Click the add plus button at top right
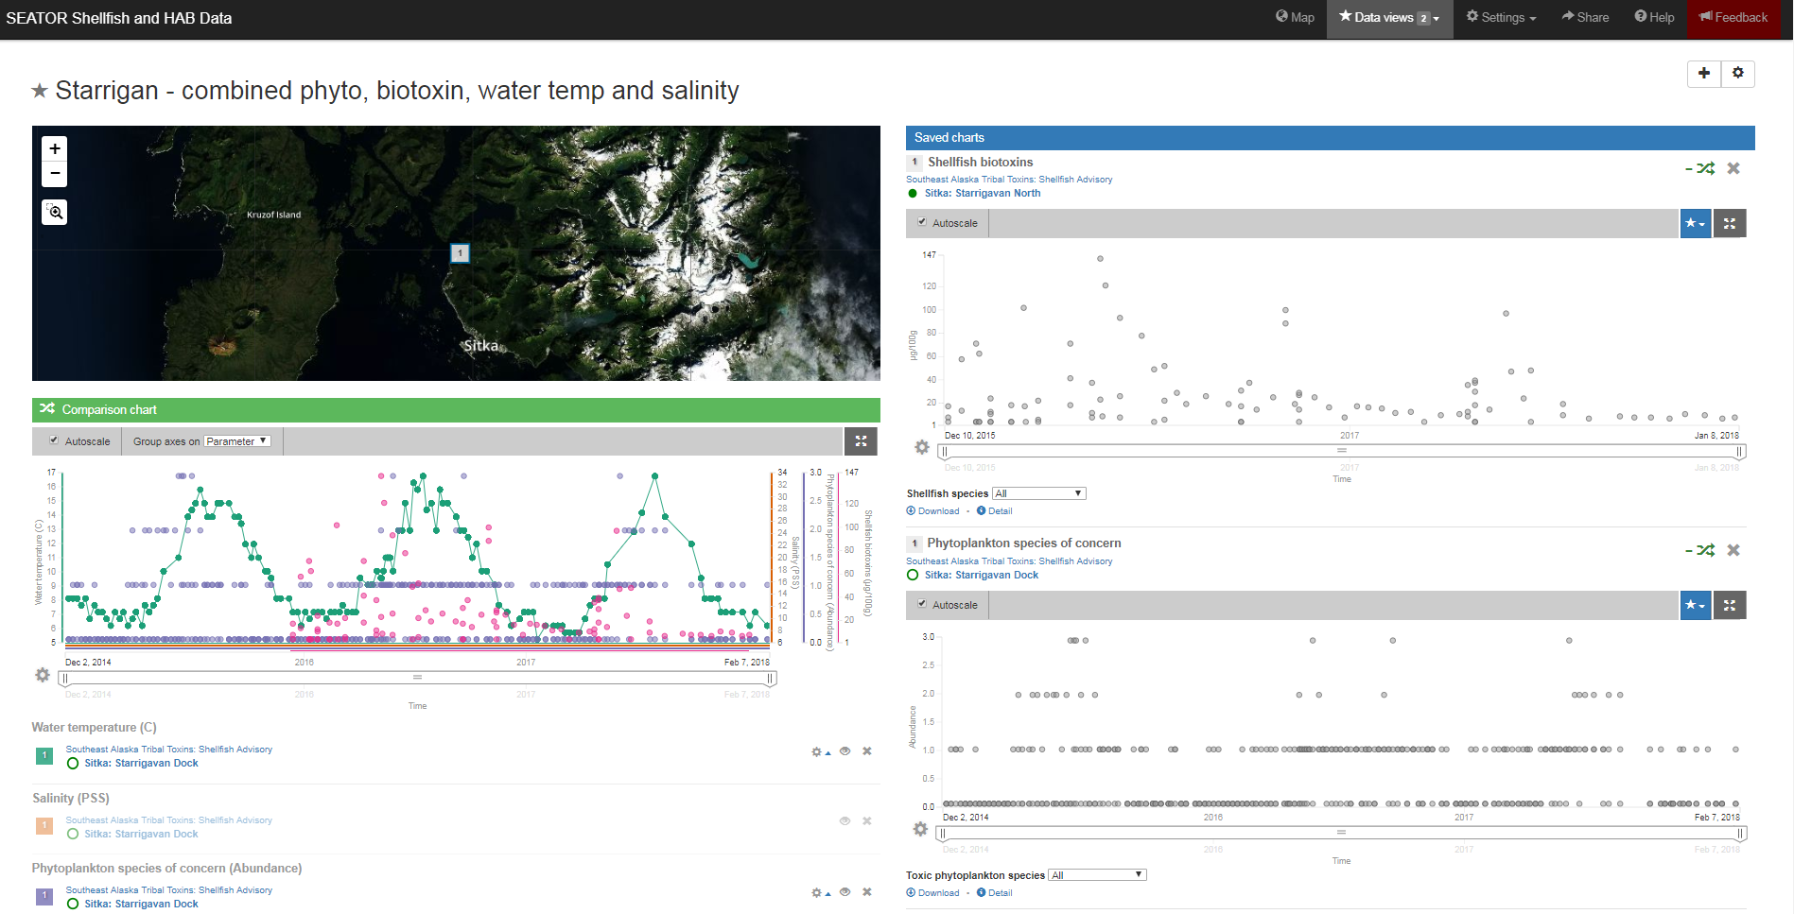Screen dimensions: 1794x914 coord(1704,74)
